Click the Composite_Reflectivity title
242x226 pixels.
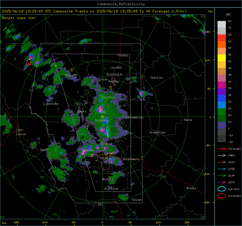pyautogui.click(x=121, y=4)
